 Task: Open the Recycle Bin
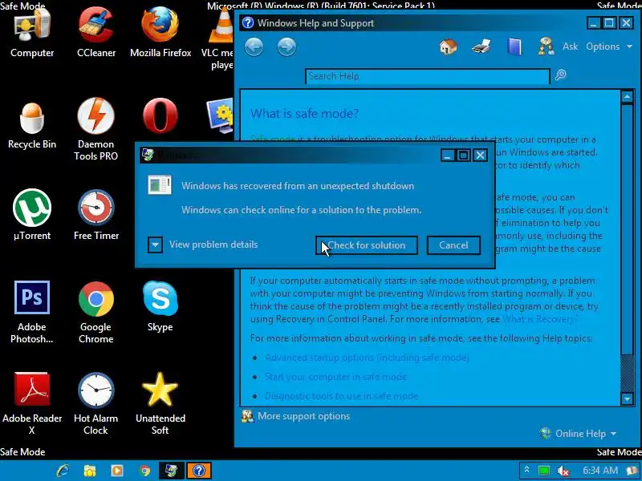(32, 125)
